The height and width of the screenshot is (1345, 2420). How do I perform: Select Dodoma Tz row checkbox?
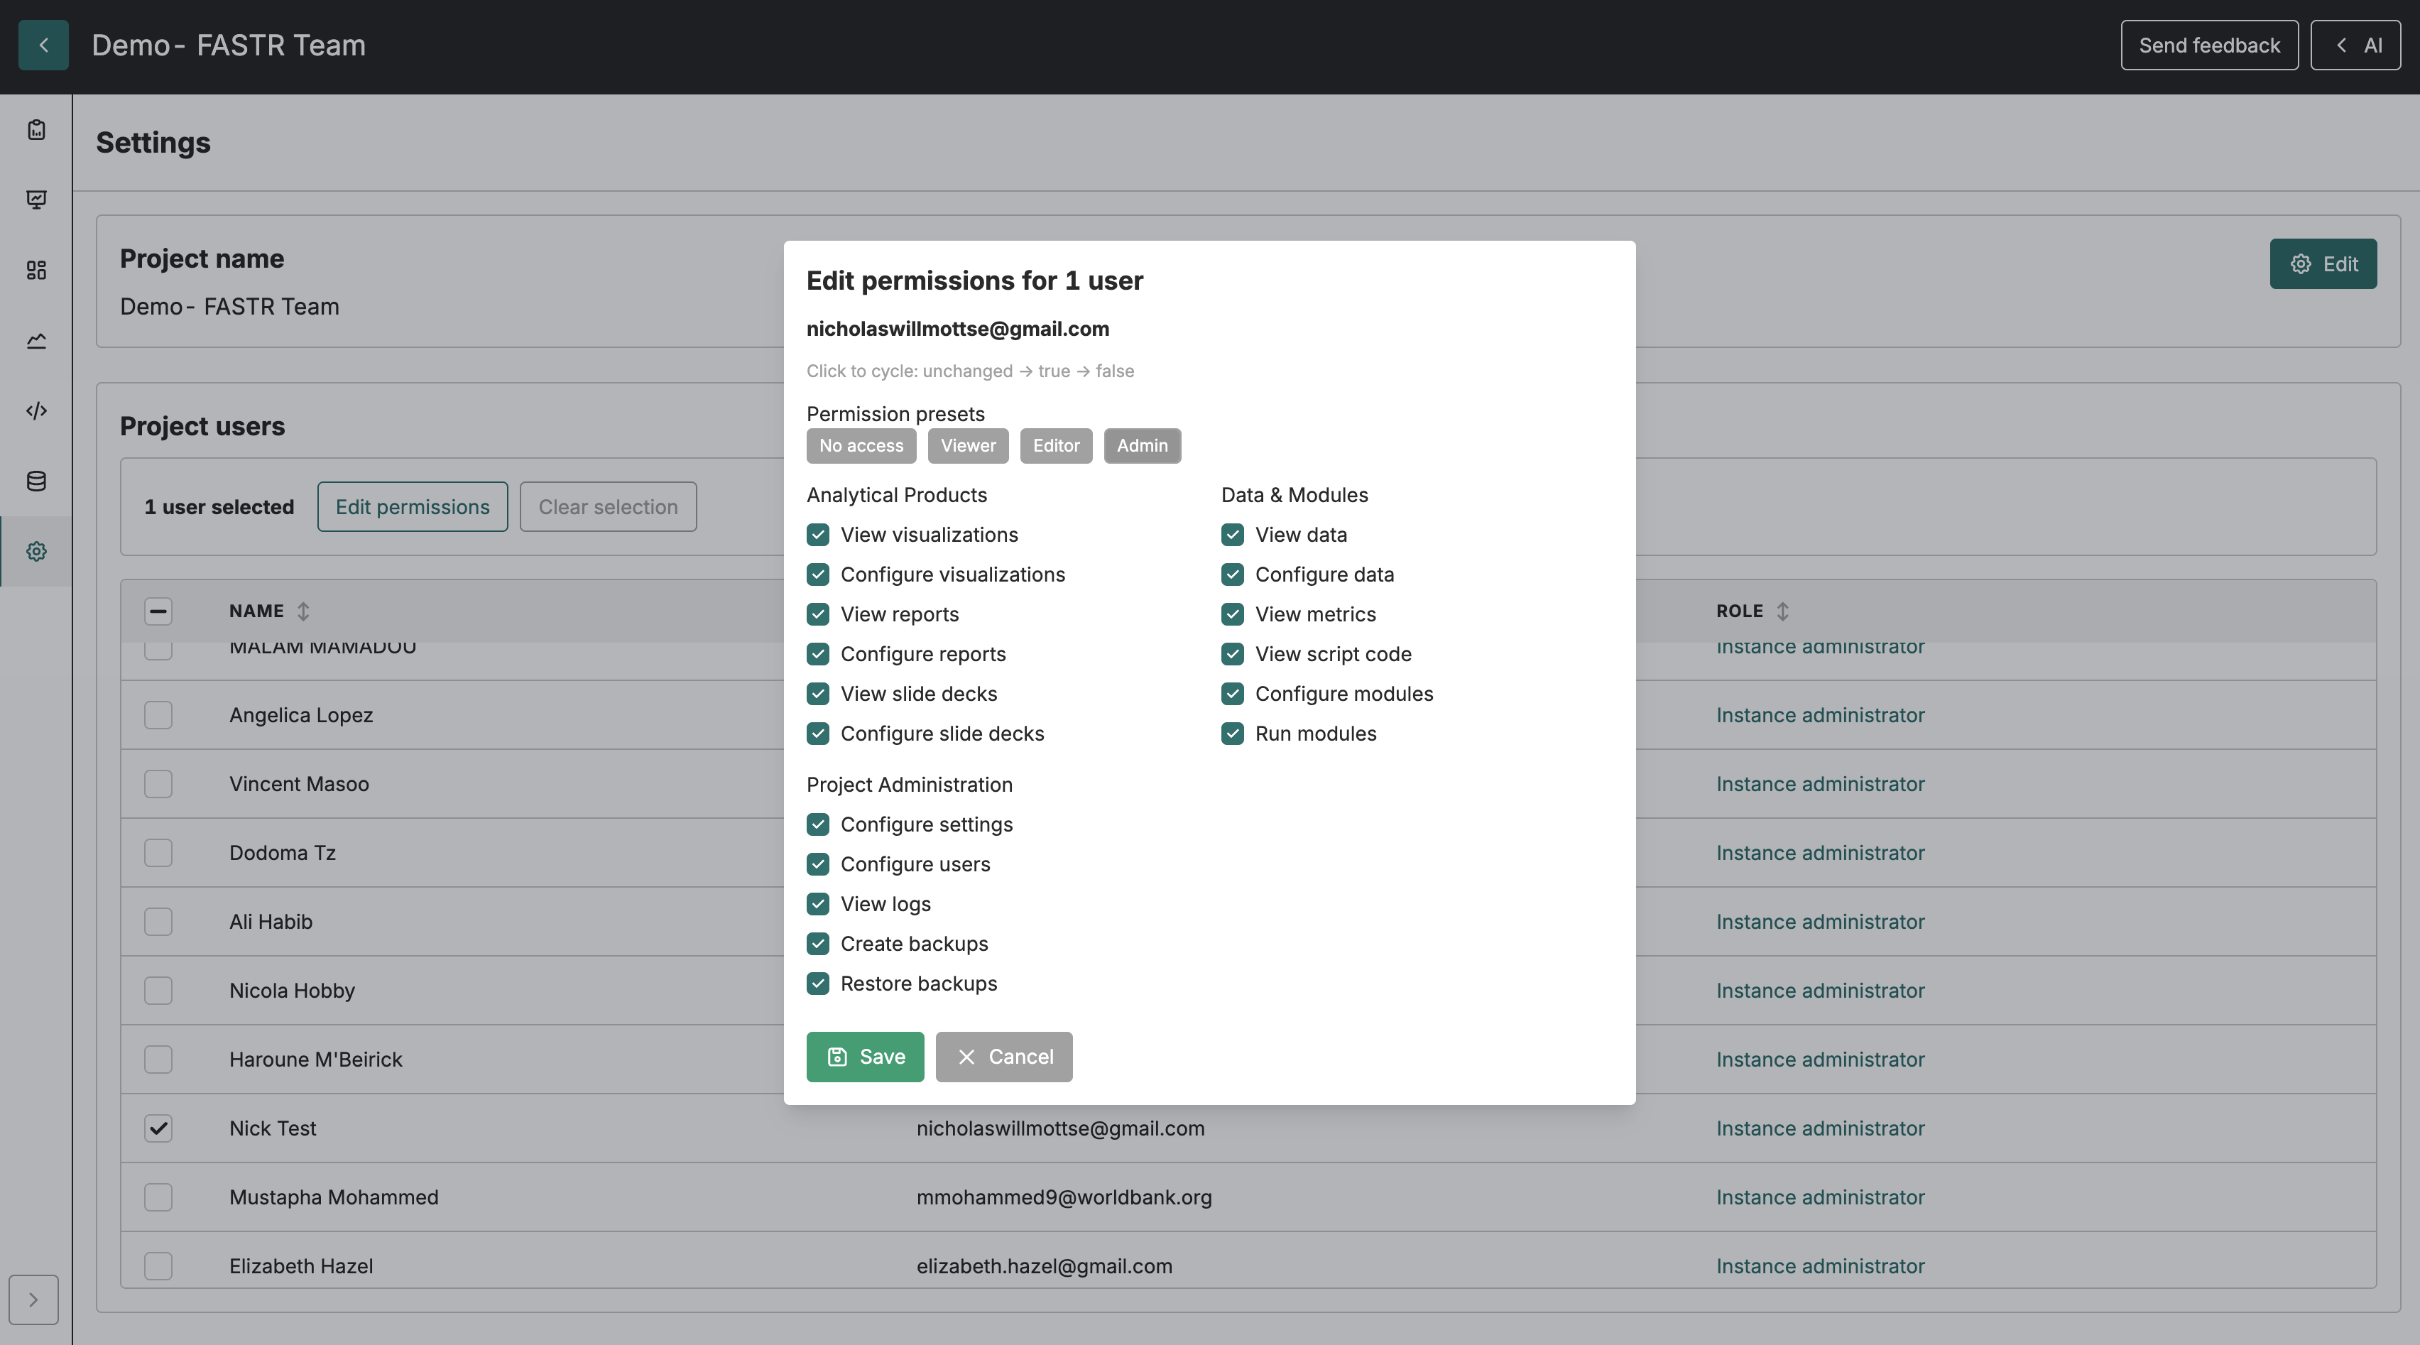click(159, 853)
